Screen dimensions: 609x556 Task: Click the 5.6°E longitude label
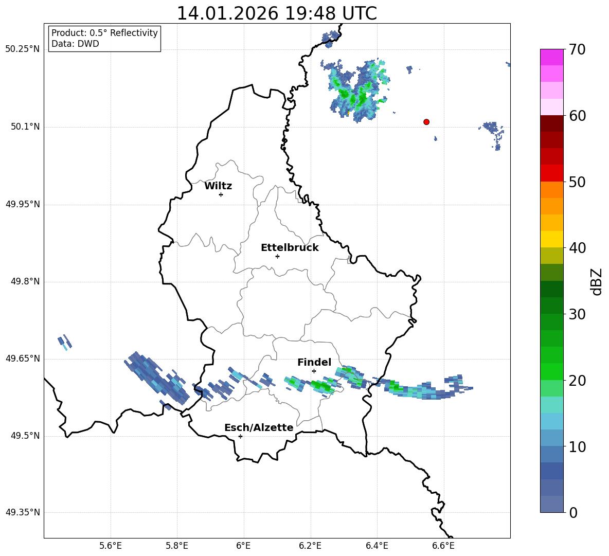111,546
